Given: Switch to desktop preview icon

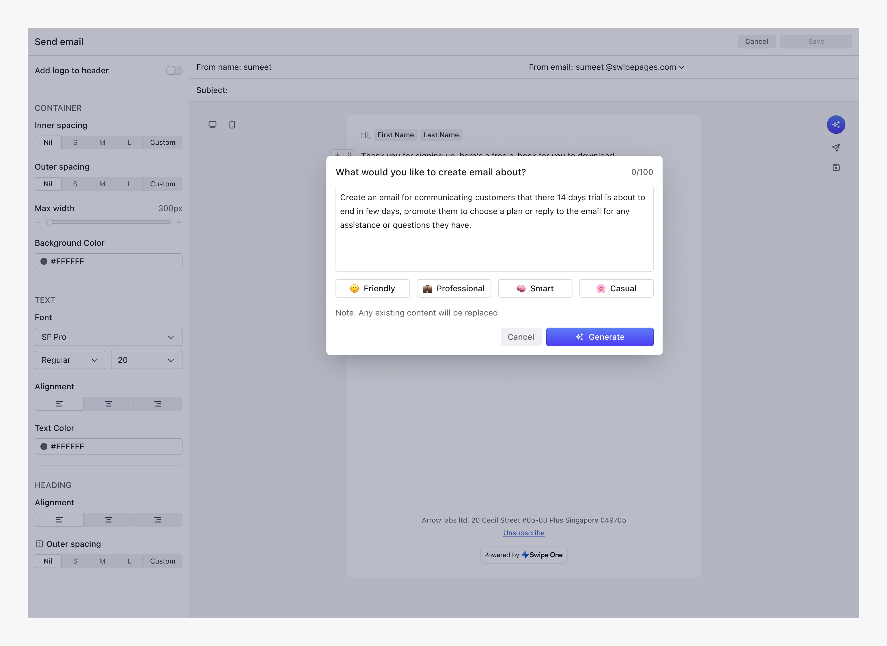Looking at the screenshot, I should (212, 125).
